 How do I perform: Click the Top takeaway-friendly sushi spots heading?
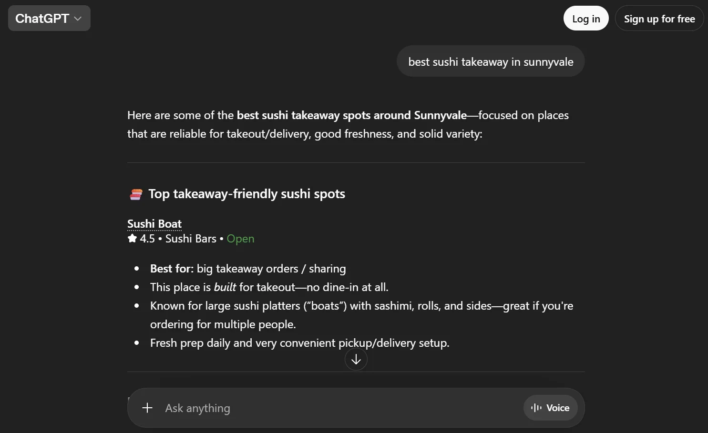pyautogui.click(x=246, y=194)
